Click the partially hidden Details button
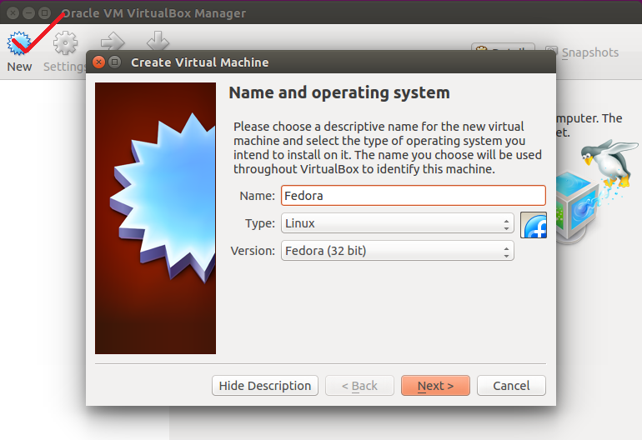The height and width of the screenshot is (440, 642). pyautogui.click(x=503, y=47)
